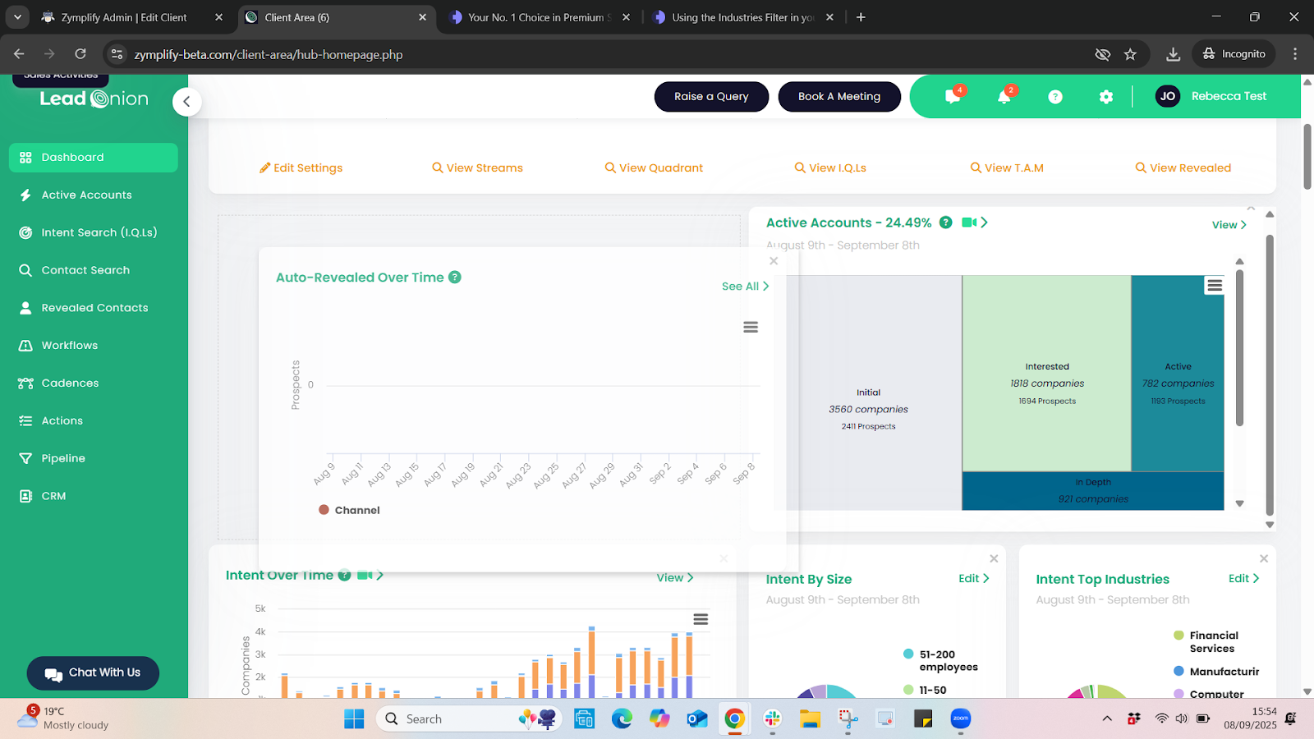Viewport: 1314px width, 739px height.
Task: Open the treemap chart menu icon
Action: click(x=1214, y=285)
